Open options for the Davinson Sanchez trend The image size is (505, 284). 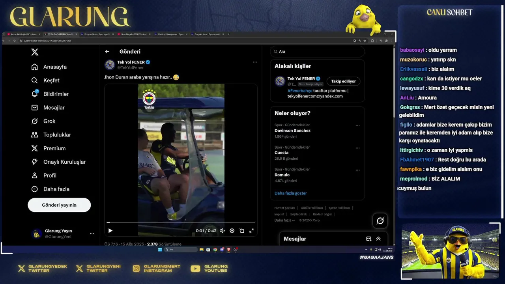tap(357, 126)
